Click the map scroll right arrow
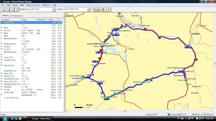Viewport: 216px width, 121px height. point(211,111)
